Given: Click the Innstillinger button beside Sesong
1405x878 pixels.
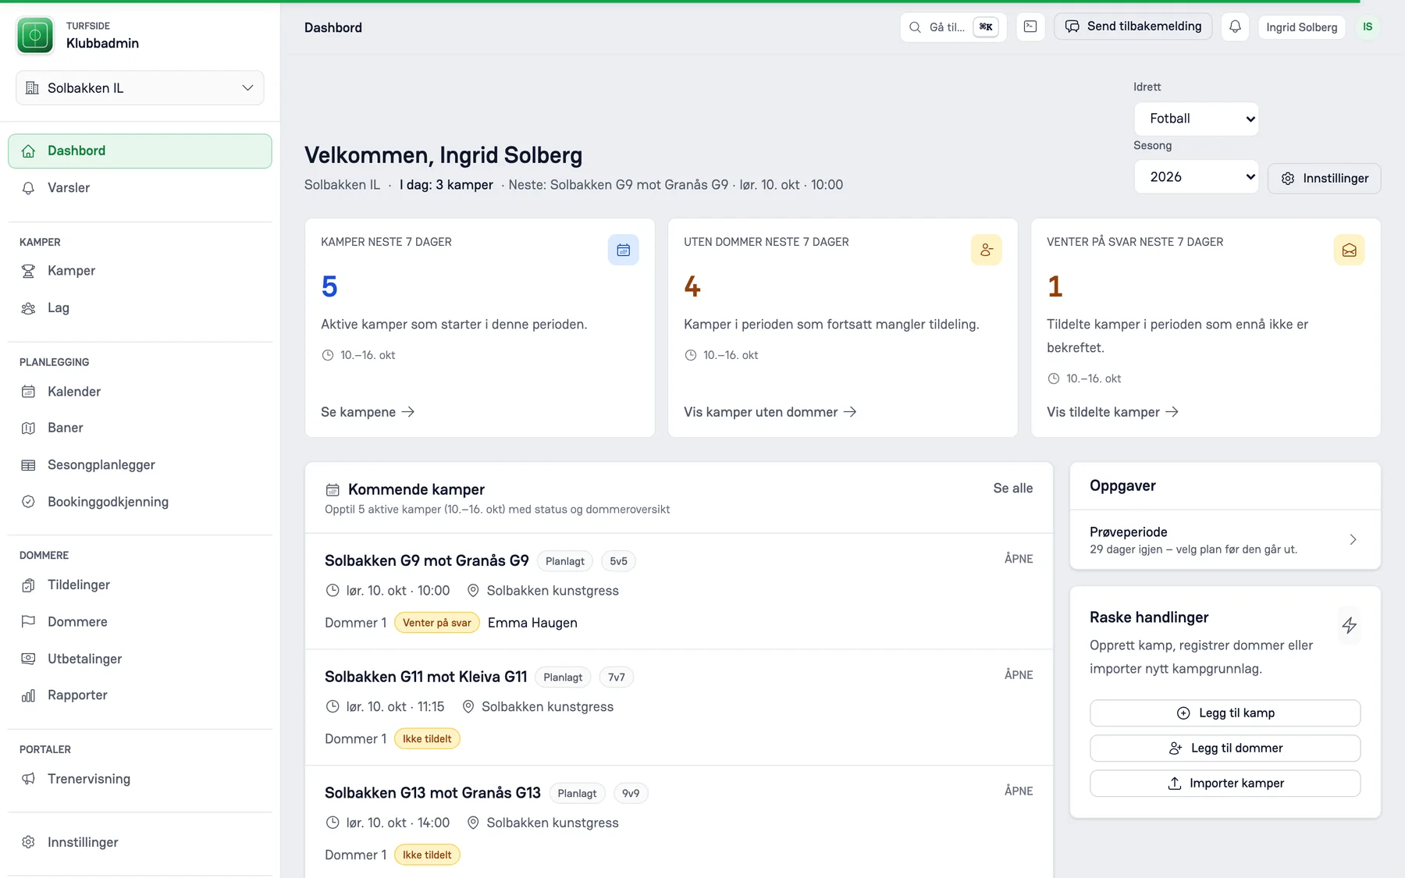Looking at the screenshot, I should (x=1324, y=178).
